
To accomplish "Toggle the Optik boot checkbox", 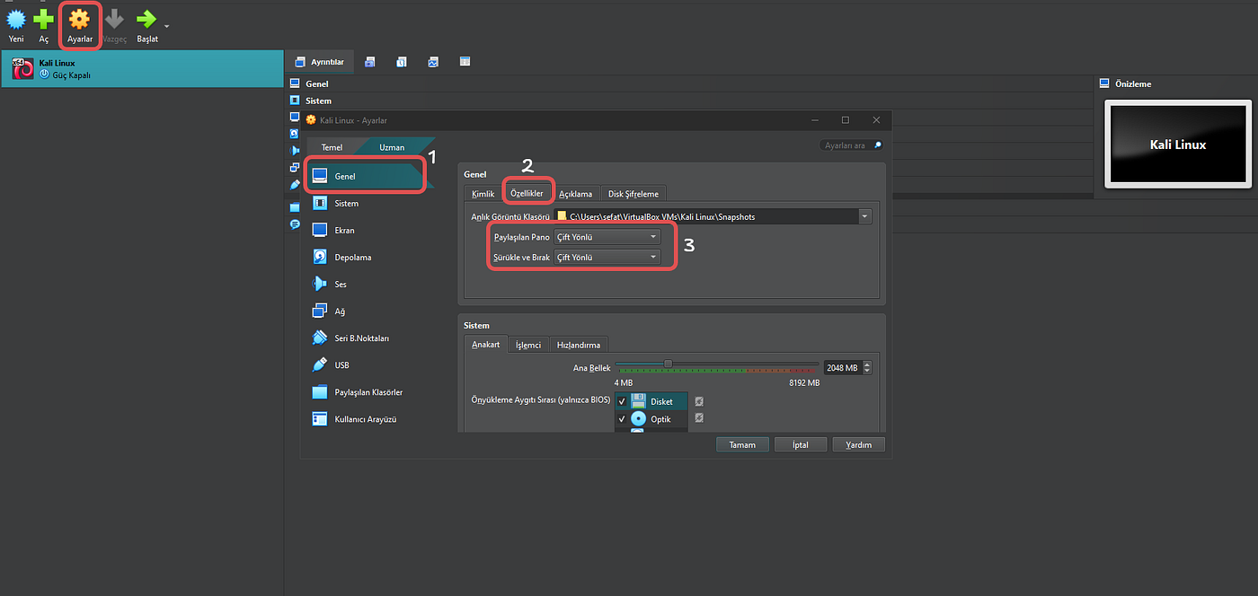I will pyautogui.click(x=622, y=419).
